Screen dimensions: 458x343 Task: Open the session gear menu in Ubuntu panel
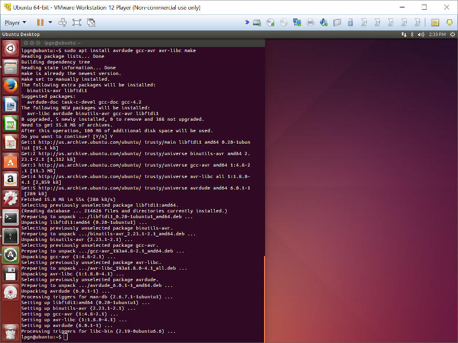pos(452,34)
